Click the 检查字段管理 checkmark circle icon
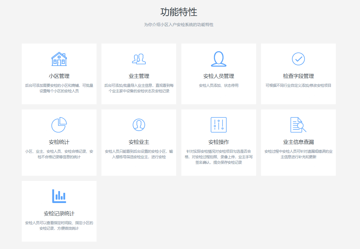 click(x=298, y=59)
